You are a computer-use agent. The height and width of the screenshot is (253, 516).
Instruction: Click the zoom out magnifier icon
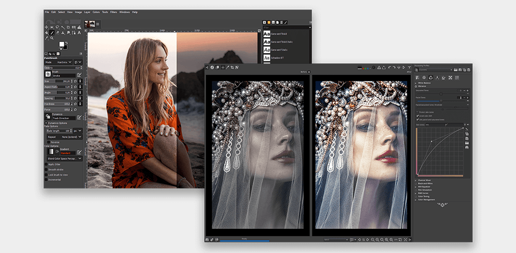click(372, 239)
